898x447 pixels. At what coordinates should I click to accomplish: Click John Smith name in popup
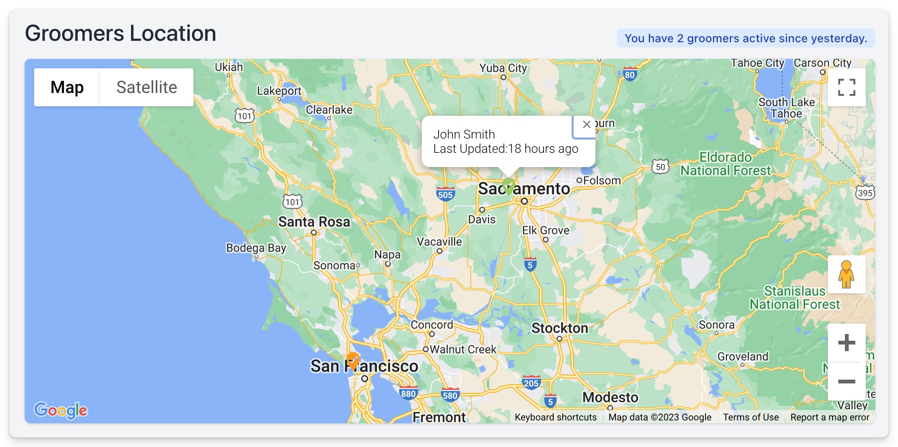coord(464,134)
